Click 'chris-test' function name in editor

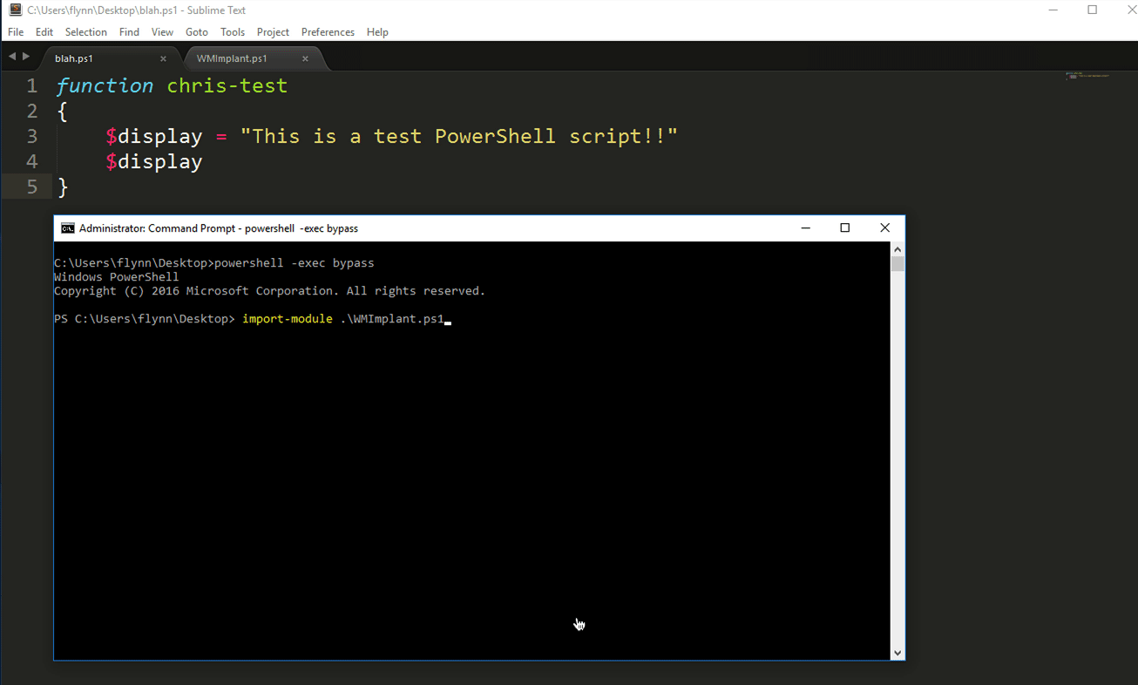point(227,86)
